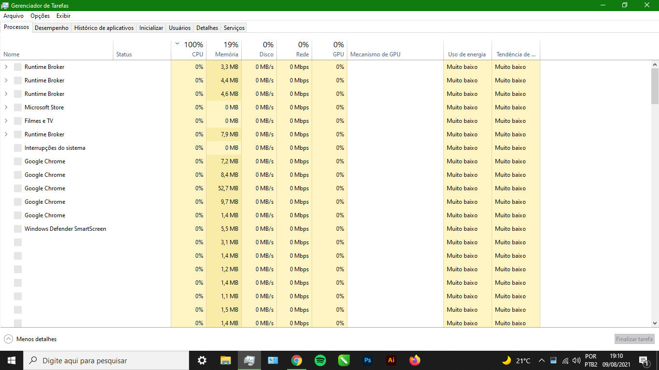The image size is (659, 370).
Task: Expand the Filmes e TV process group
Action: click(x=6, y=121)
